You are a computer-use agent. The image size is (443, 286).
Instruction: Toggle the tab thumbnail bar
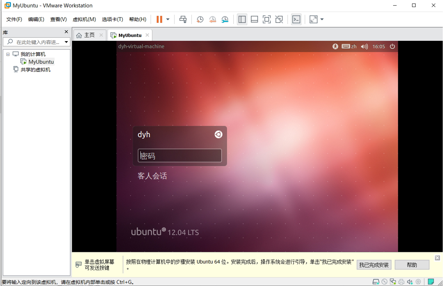254,19
